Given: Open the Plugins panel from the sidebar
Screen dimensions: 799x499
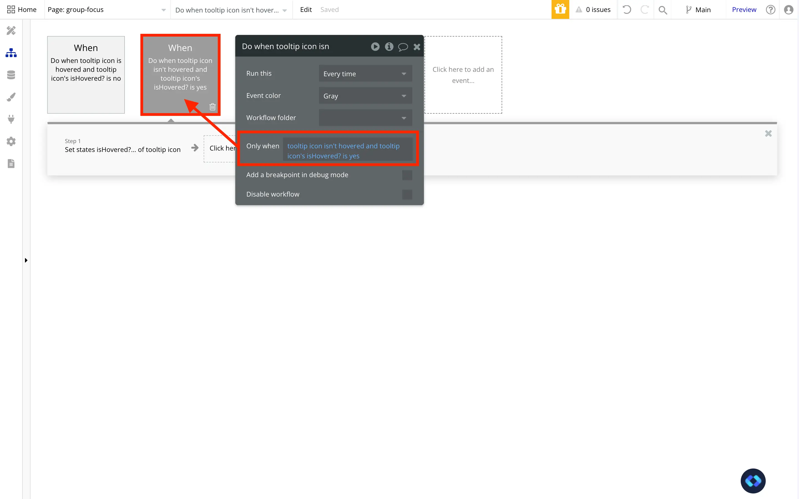Looking at the screenshot, I should [11, 119].
